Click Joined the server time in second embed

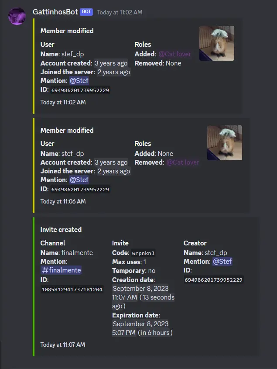tap(113, 171)
